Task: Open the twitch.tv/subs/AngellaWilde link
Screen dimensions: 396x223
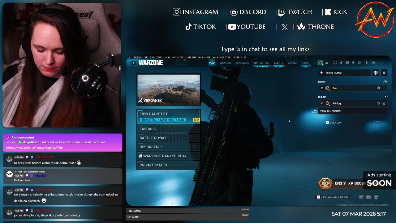Action: click(34, 147)
